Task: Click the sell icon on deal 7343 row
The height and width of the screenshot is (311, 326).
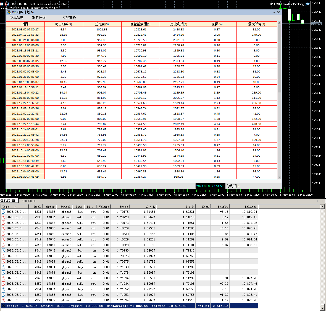Action: point(3,245)
